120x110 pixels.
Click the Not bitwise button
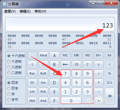point(32,101)
